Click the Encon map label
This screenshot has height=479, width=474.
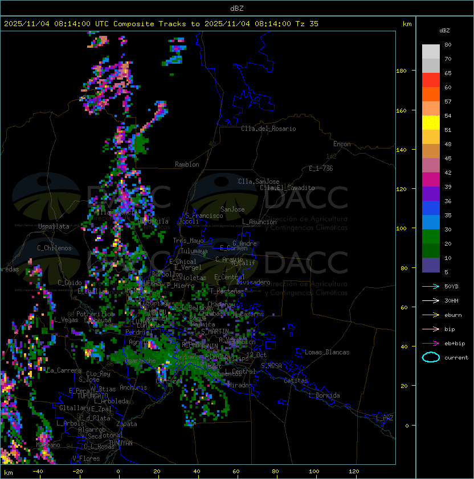342,144
